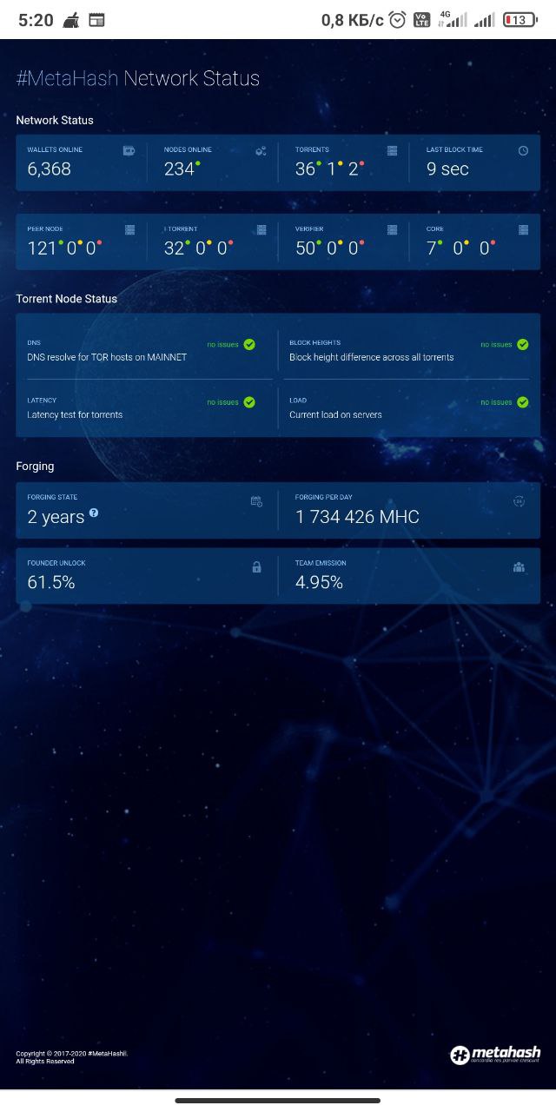556x1112 pixels.
Task: Click the Forging State calendar icon
Action: click(256, 501)
